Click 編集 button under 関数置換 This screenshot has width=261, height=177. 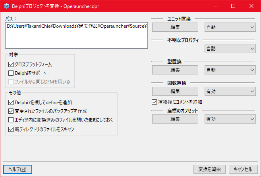[x=175, y=91]
